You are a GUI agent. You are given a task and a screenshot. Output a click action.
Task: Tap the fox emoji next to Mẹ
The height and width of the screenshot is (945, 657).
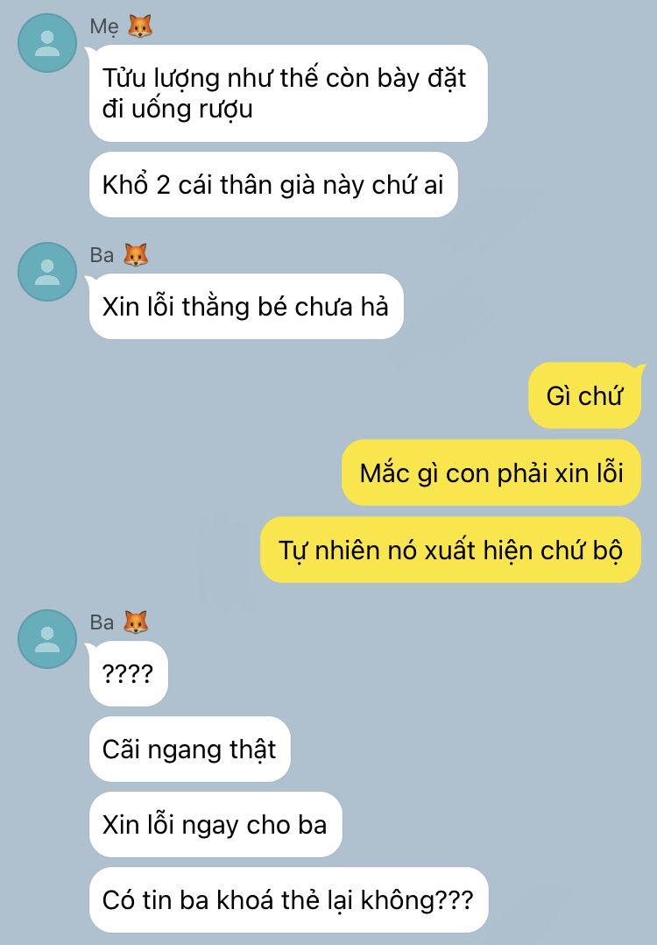click(139, 26)
